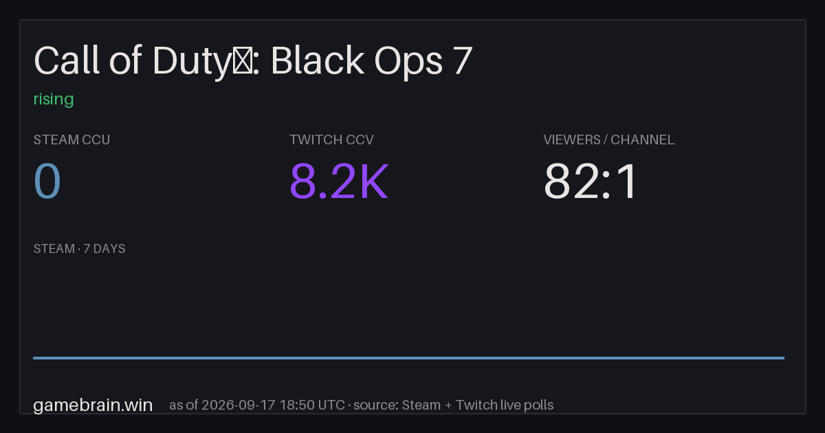Click the 'source:' word in footer
The width and height of the screenshot is (825, 433).
(375, 405)
